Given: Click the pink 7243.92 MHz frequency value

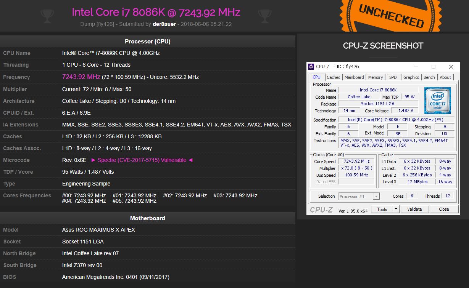Looking at the screenshot, I should [81, 77].
